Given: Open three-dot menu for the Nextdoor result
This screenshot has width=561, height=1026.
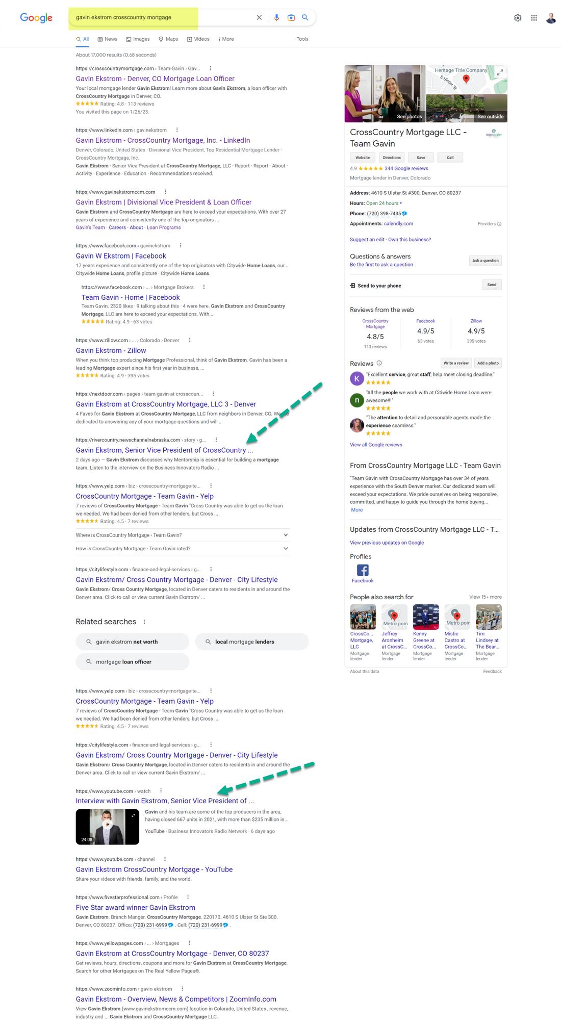Looking at the screenshot, I should pyautogui.click(x=213, y=394).
